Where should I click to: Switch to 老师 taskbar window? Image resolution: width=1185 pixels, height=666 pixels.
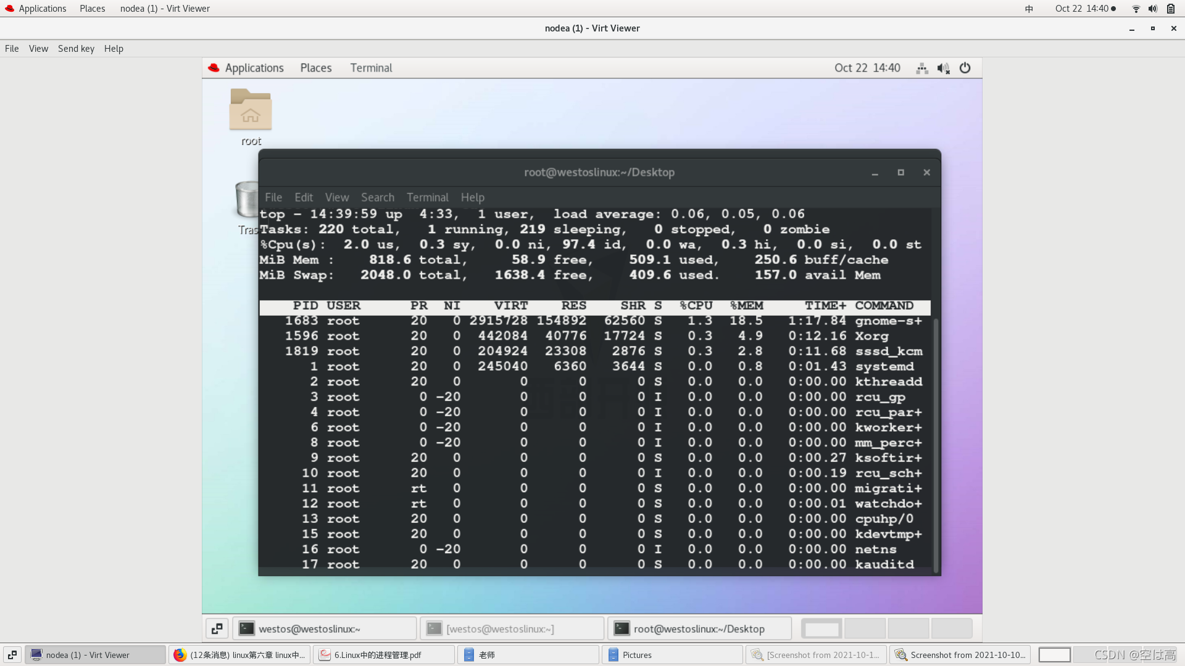pyautogui.click(x=528, y=655)
